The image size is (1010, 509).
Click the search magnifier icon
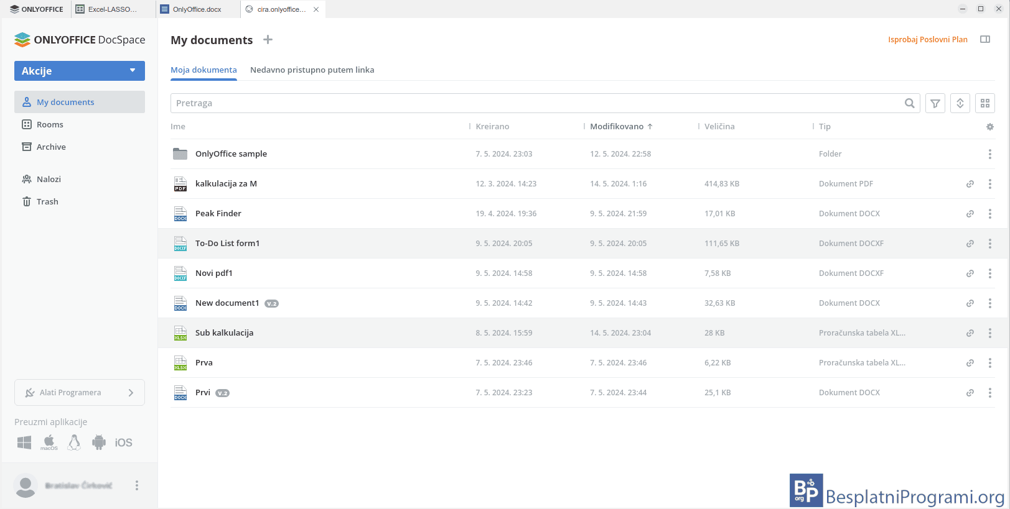909,103
